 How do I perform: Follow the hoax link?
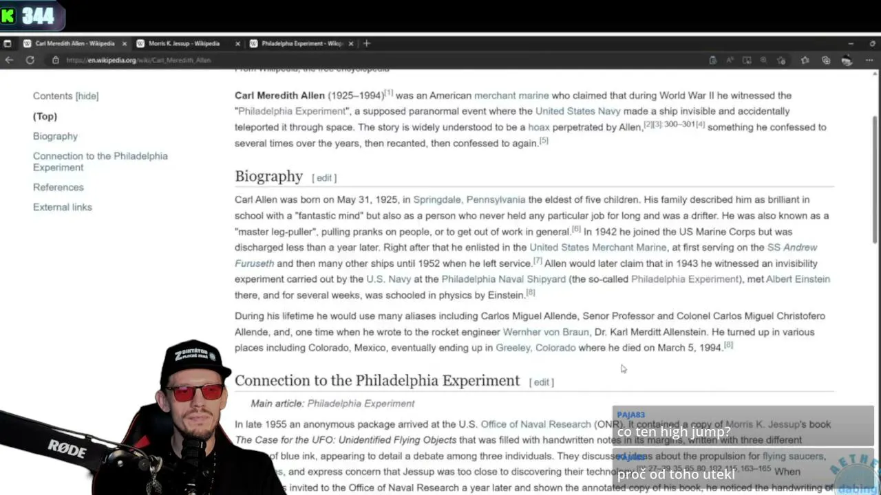click(x=539, y=127)
